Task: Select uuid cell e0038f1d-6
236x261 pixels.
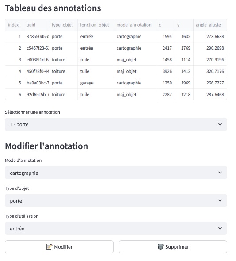Action: pos(37,60)
